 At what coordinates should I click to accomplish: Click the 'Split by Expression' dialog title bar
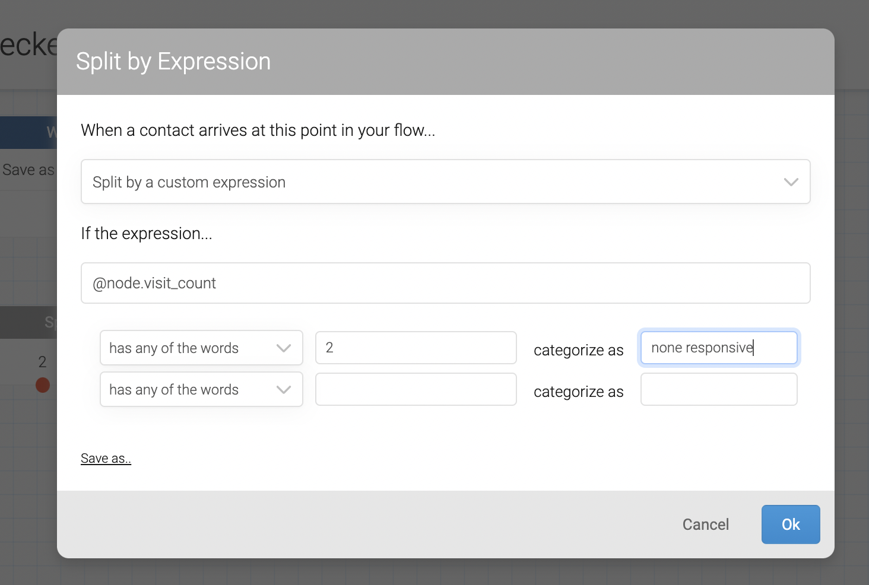point(173,61)
